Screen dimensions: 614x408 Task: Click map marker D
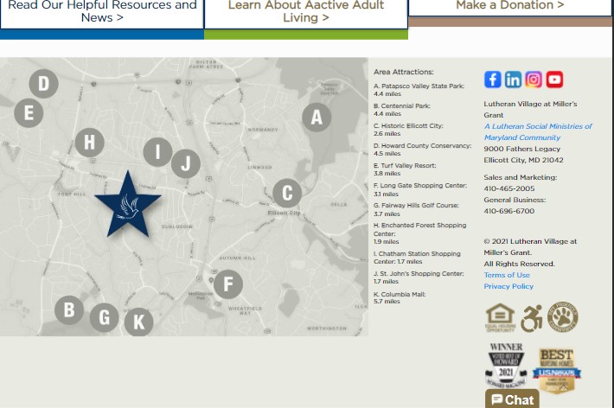coord(43,84)
